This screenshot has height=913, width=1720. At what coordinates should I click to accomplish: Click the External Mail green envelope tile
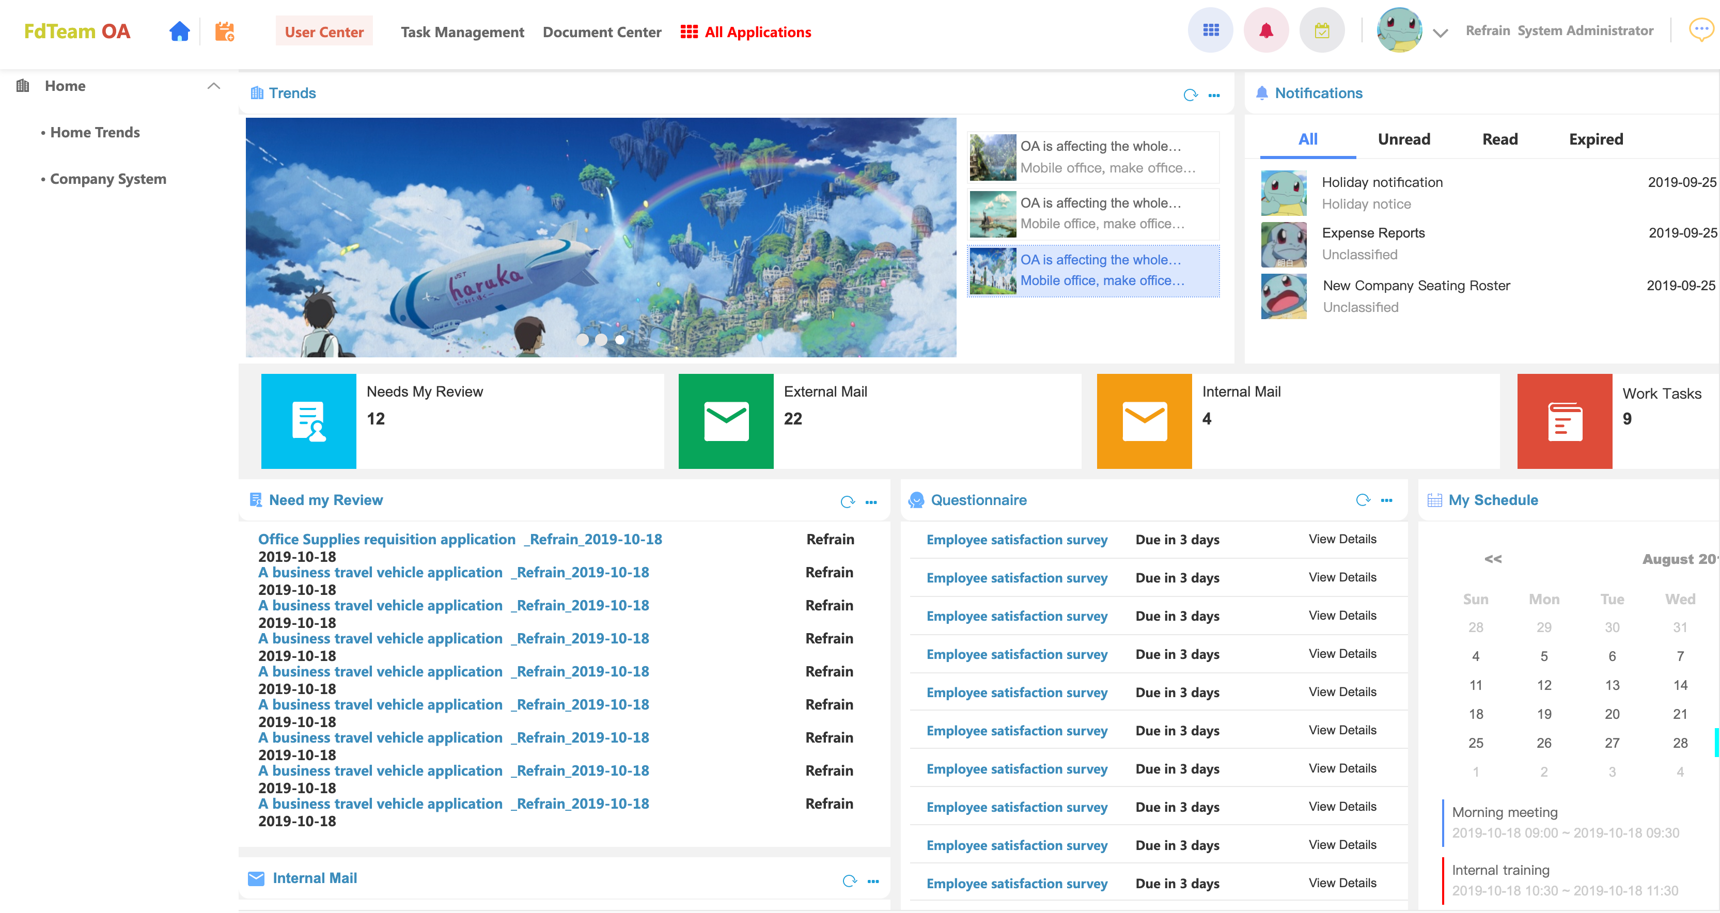[726, 420]
